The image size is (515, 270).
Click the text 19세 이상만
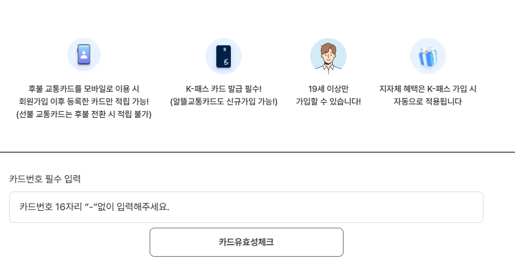coord(328,89)
